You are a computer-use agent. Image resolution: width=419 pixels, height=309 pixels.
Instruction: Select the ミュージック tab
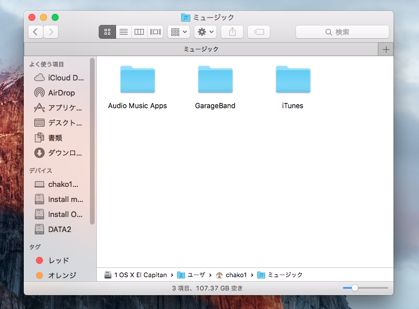(x=201, y=49)
